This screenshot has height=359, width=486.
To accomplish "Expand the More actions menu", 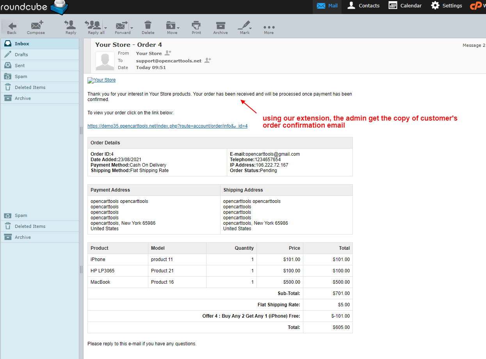I will 269,27.
